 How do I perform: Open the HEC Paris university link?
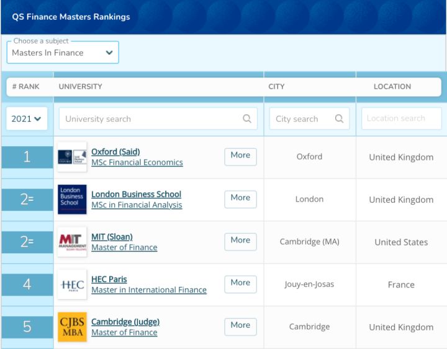[109, 279]
